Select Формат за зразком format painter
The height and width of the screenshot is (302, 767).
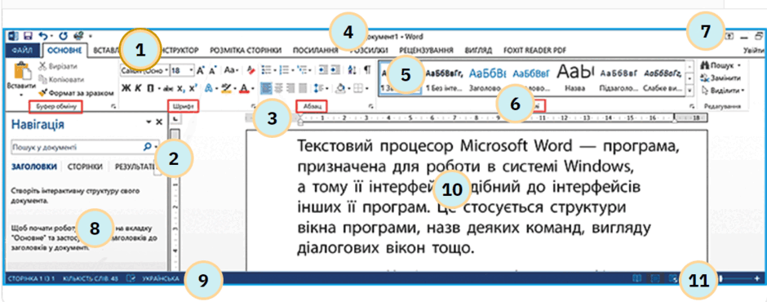click(76, 92)
